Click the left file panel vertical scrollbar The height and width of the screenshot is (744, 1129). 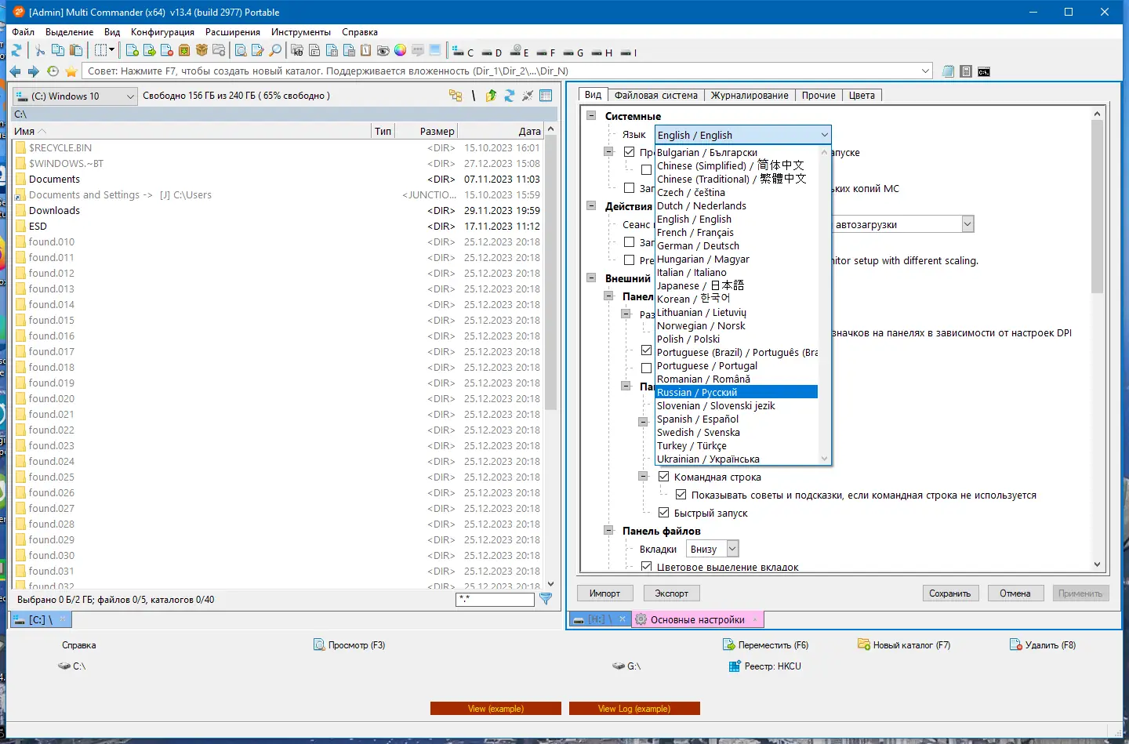(550, 356)
